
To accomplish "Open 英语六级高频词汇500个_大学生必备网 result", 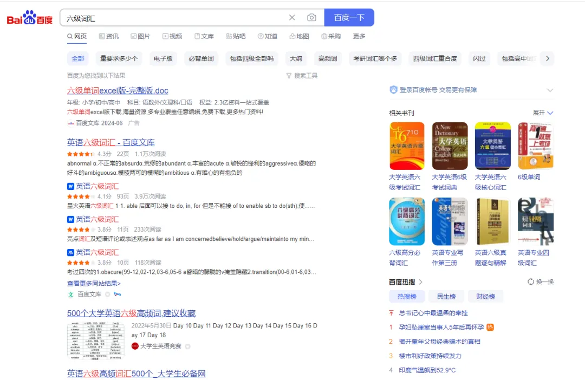I will pyautogui.click(x=136, y=374).
